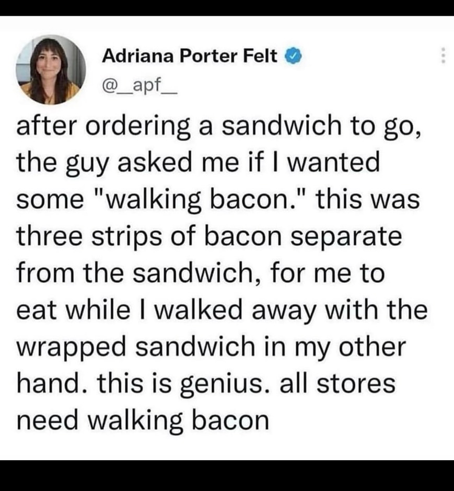Click the line "from the sandwich, for me to"
Viewport: 454px width, 491px height.
pyautogui.click(x=201, y=273)
